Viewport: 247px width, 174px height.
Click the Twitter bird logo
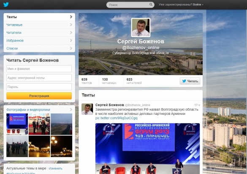6,5
